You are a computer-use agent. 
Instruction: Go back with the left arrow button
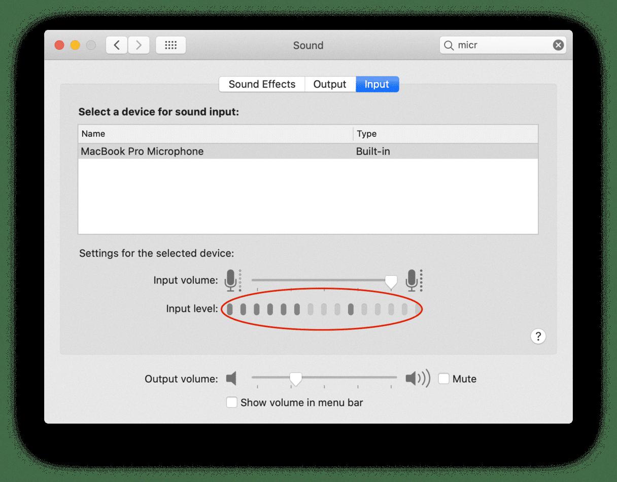pyautogui.click(x=117, y=45)
